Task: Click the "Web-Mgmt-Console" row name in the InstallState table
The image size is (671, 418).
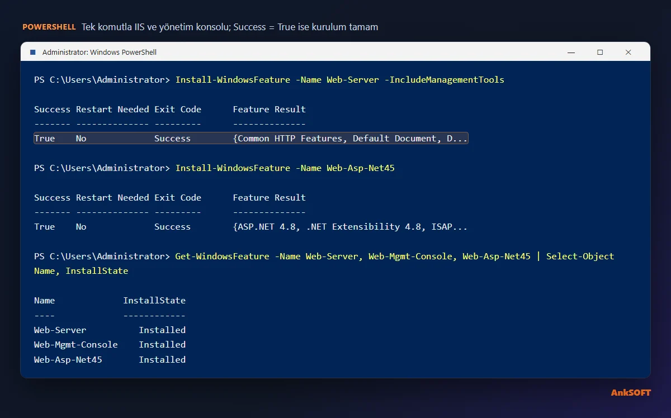Action: 76,345
